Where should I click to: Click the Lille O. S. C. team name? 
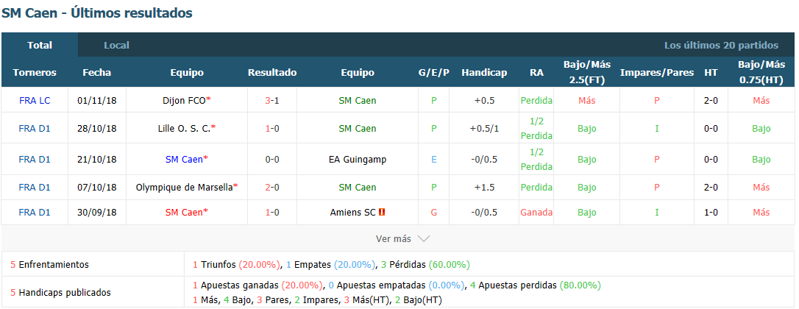coord(184,129)
